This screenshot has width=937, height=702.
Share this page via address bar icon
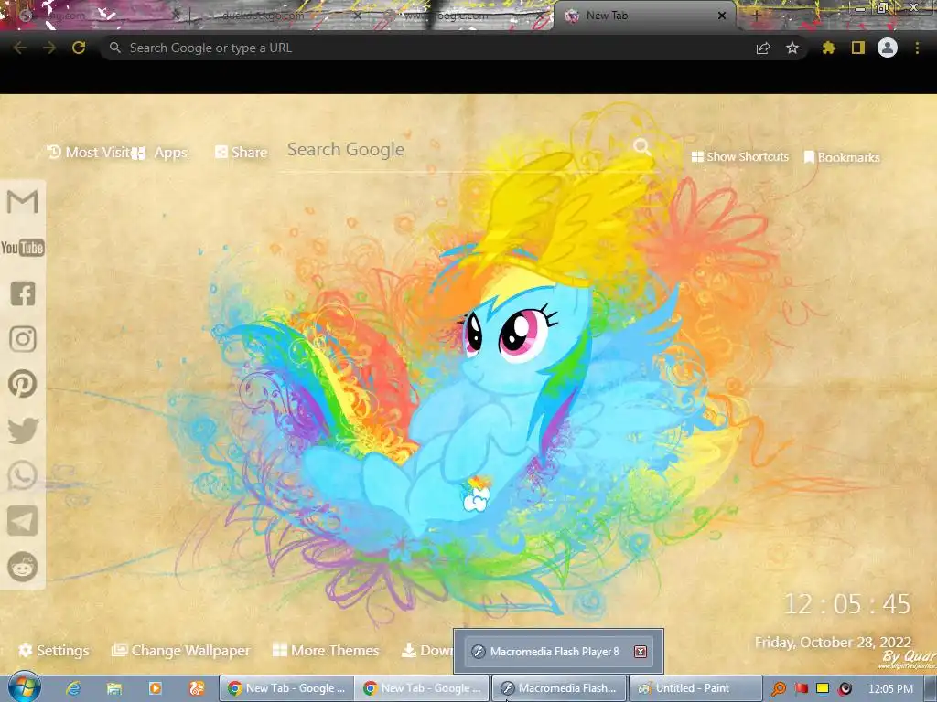pos(763,48)
